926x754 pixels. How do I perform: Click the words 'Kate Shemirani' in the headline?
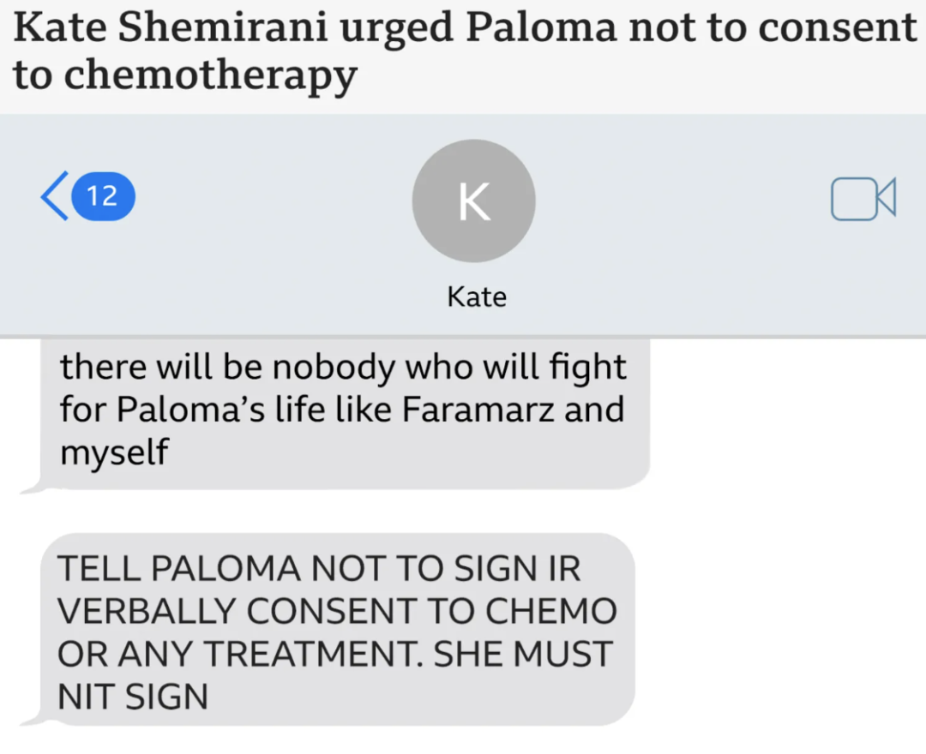click(170, 27)
